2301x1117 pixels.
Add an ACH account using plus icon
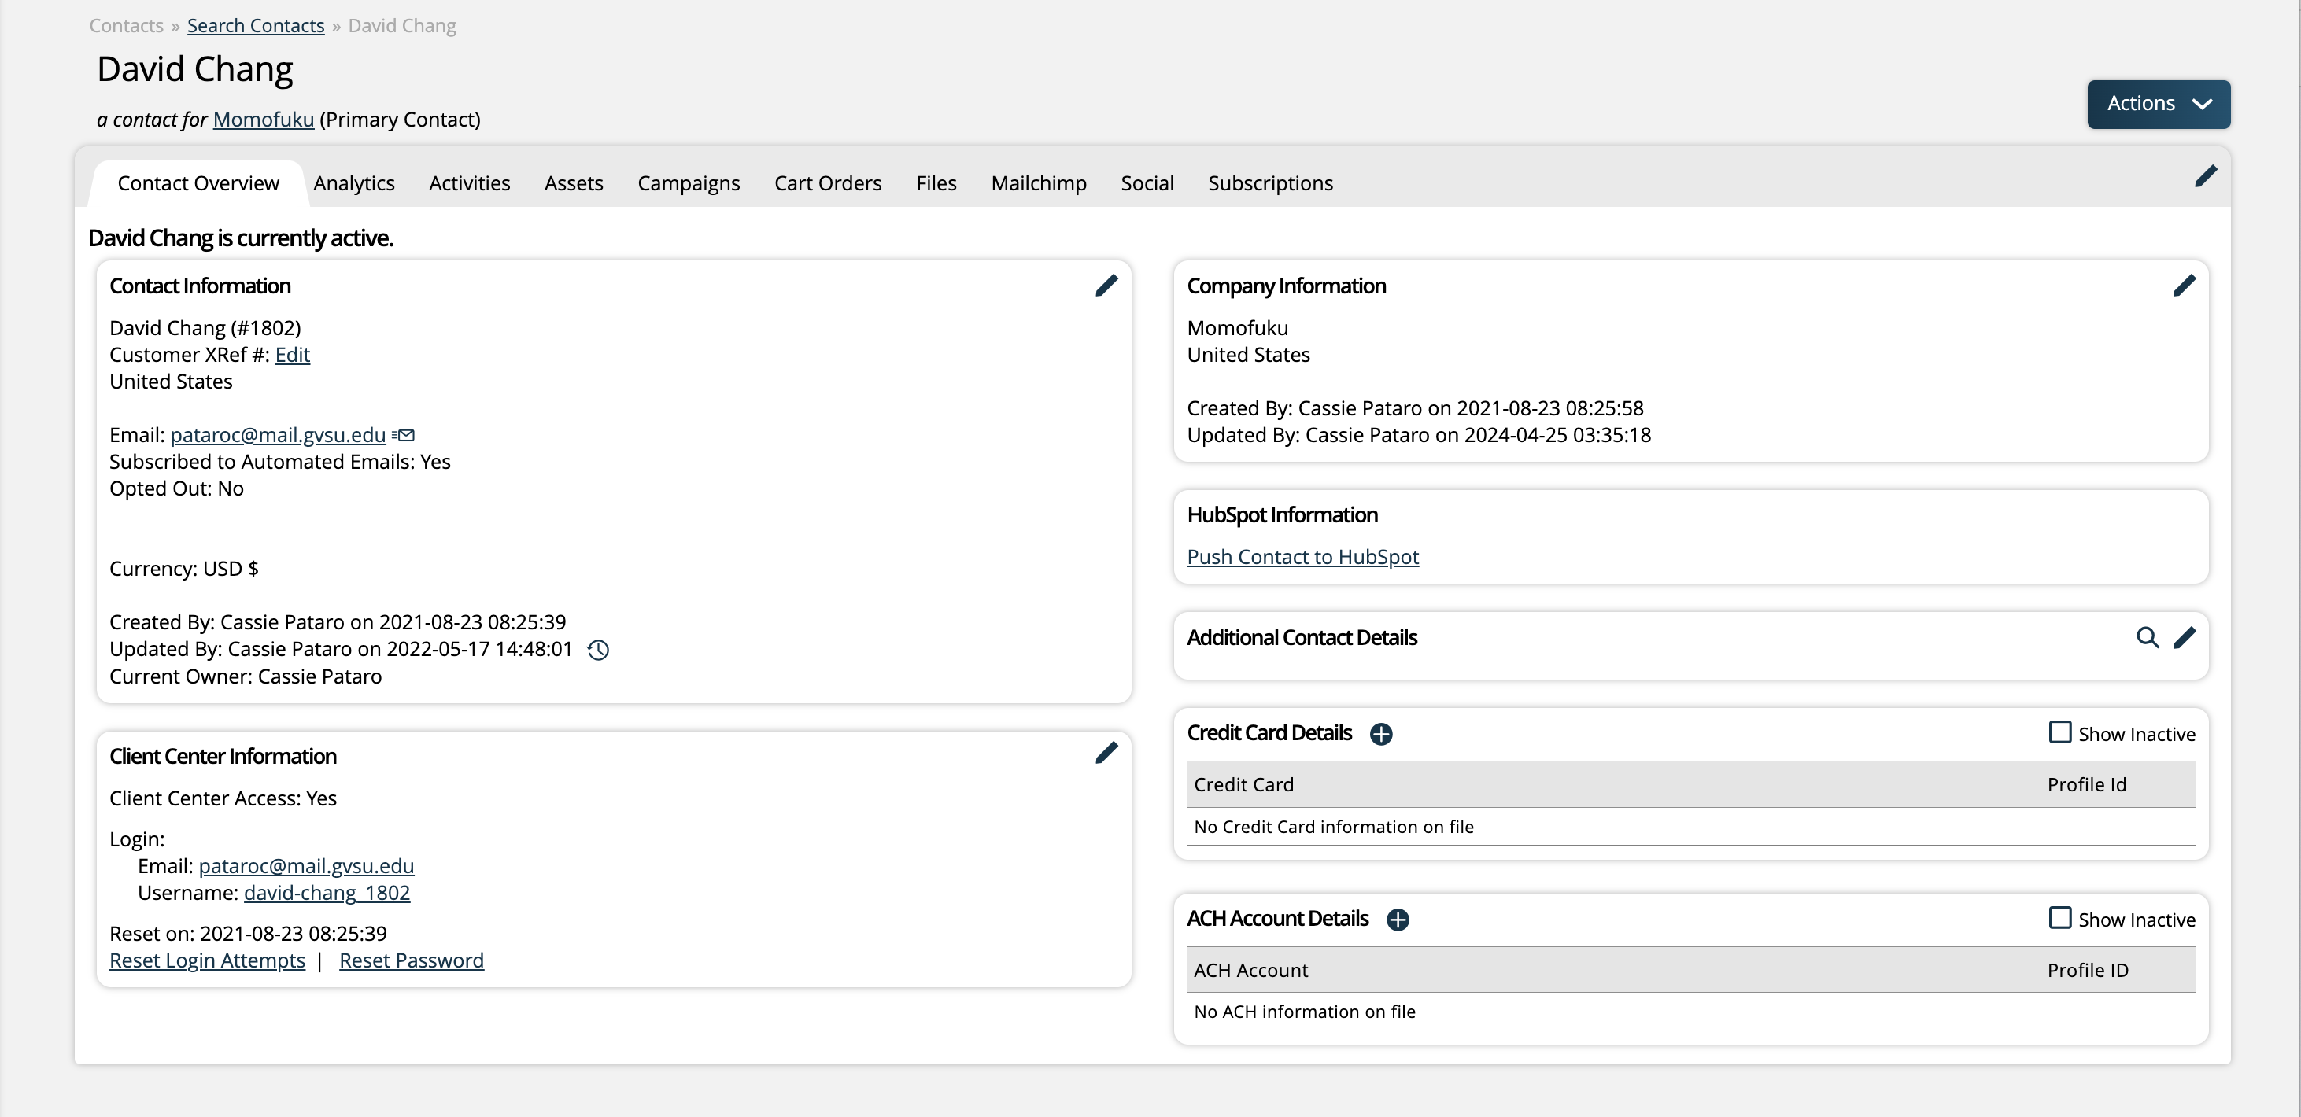coord(1398,920)
